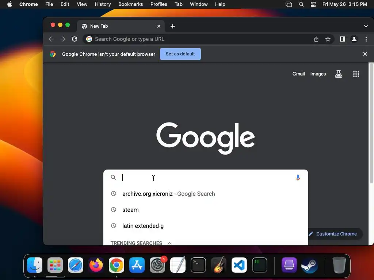Open TextEdit from the Dock
374x280 pixels.
[178, 265]
